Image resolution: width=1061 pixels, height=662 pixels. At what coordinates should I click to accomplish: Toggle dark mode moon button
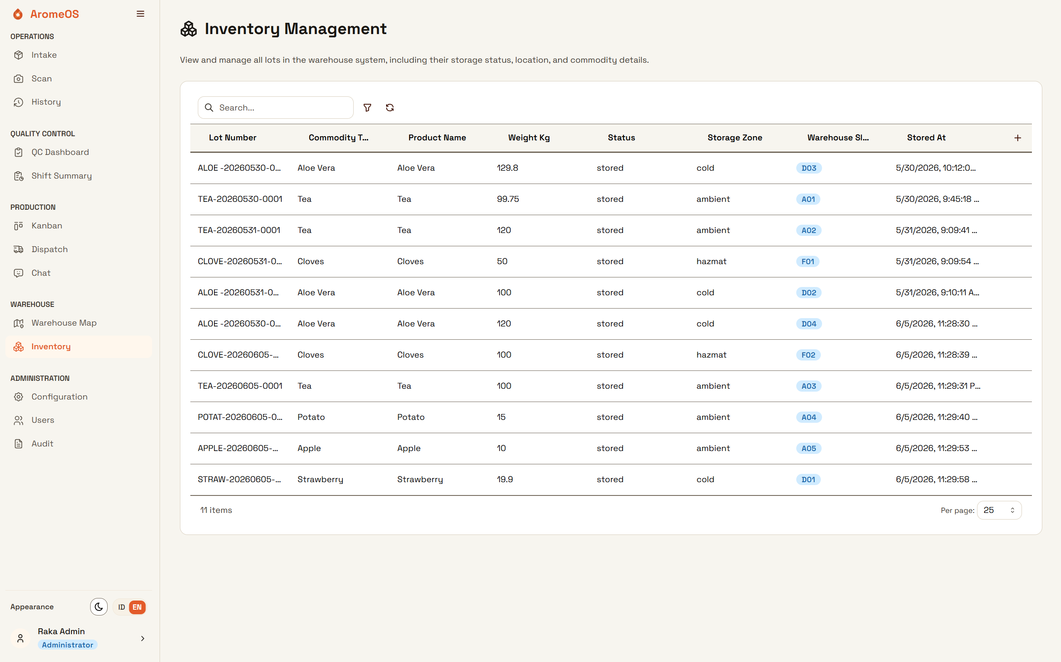tap(98, 607)
